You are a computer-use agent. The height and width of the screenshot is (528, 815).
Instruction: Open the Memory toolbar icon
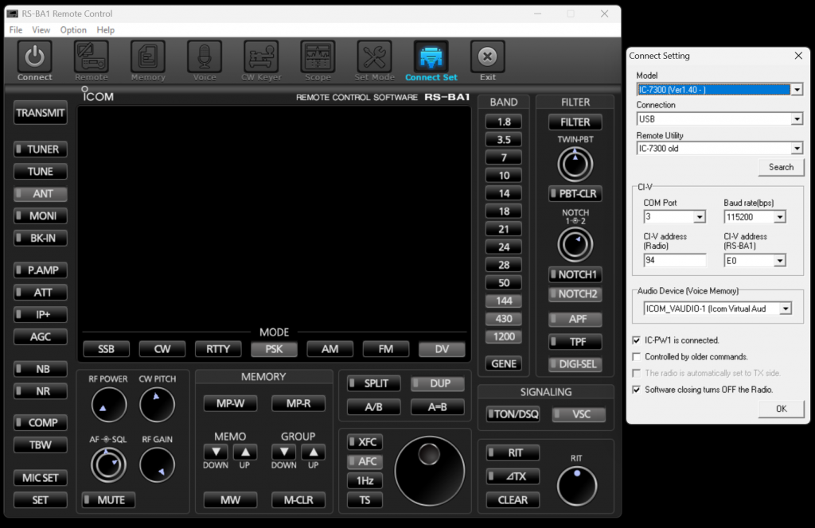147,58
